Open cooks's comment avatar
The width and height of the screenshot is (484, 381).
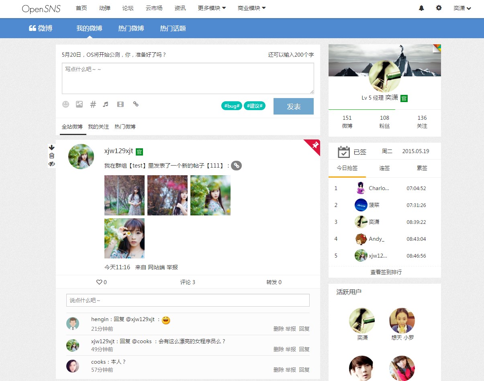(x=73, y=366)
